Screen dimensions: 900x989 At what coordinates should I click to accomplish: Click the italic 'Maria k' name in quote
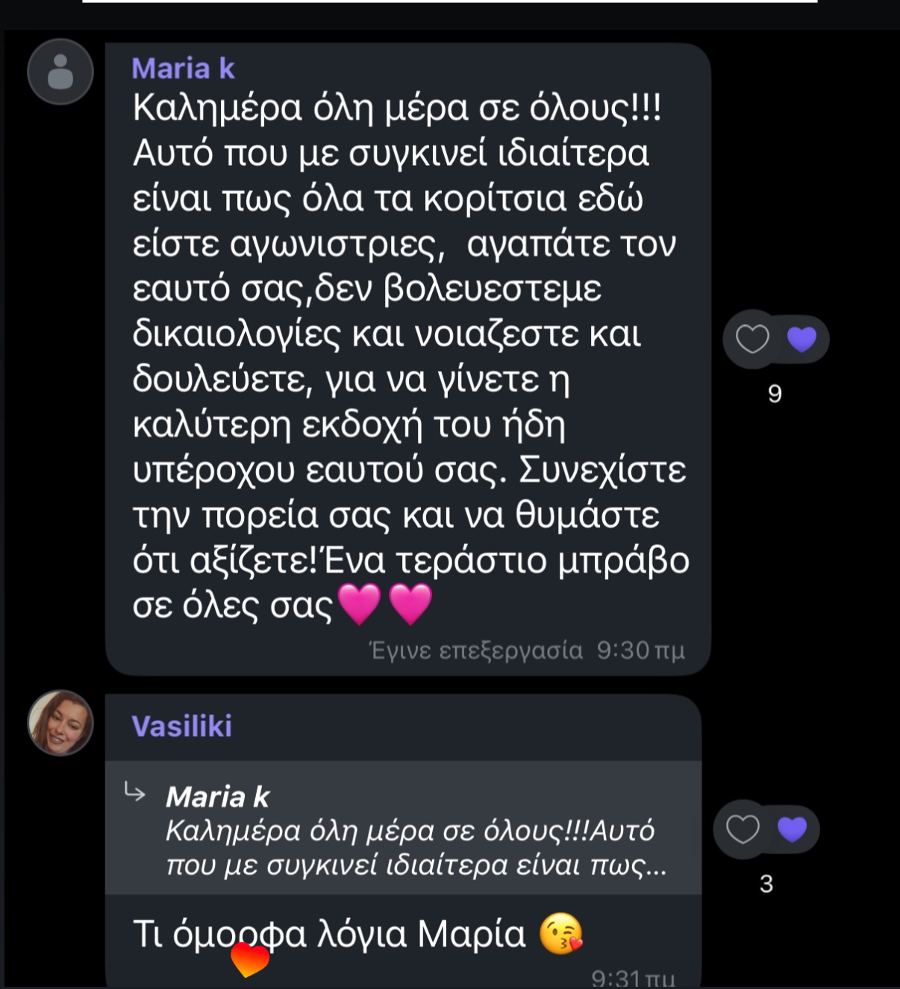pyautogui.click(x=217, y=797)
